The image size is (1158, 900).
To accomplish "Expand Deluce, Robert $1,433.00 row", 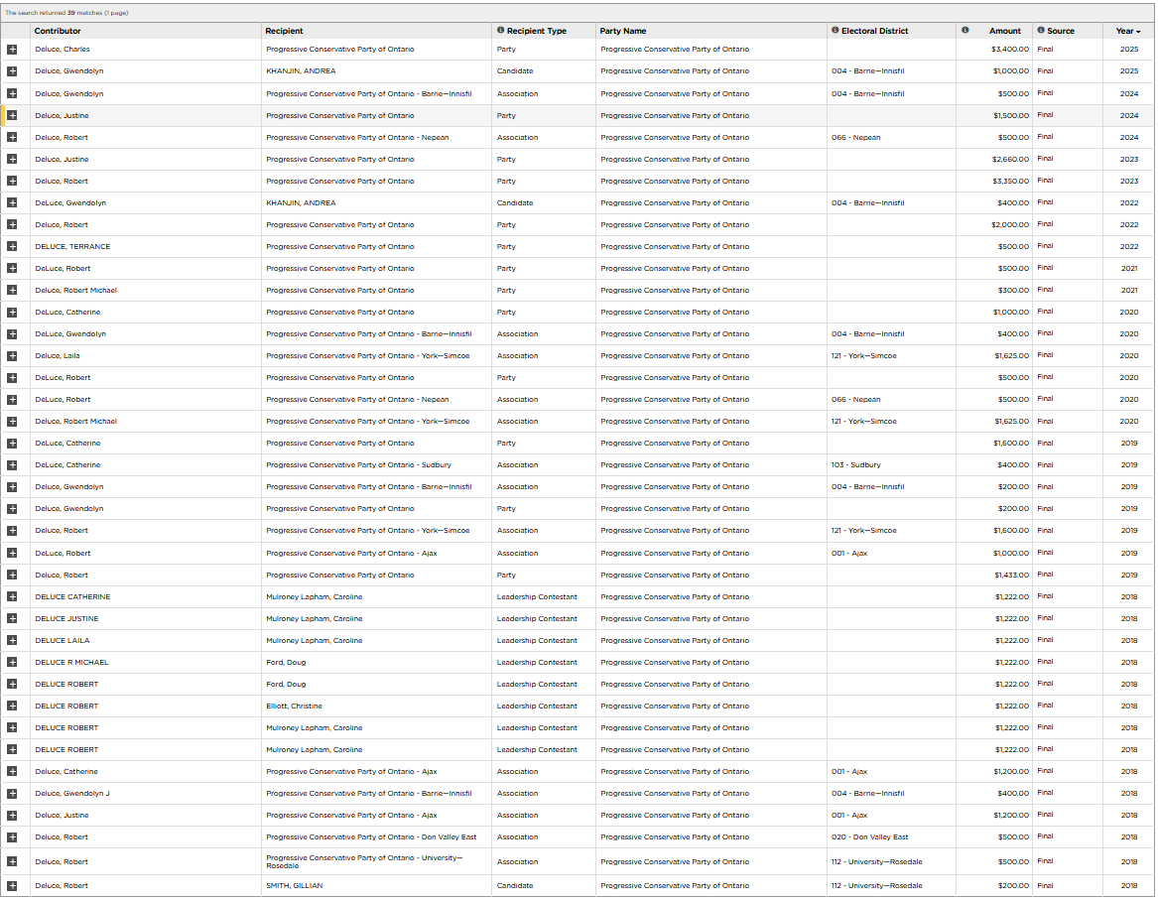I will 12,576.
